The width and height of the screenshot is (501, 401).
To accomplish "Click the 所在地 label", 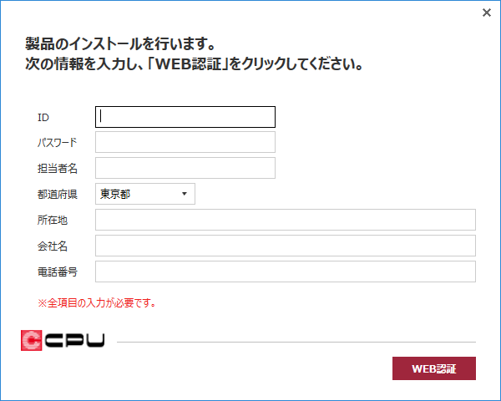I will click(x=53, y=220).
